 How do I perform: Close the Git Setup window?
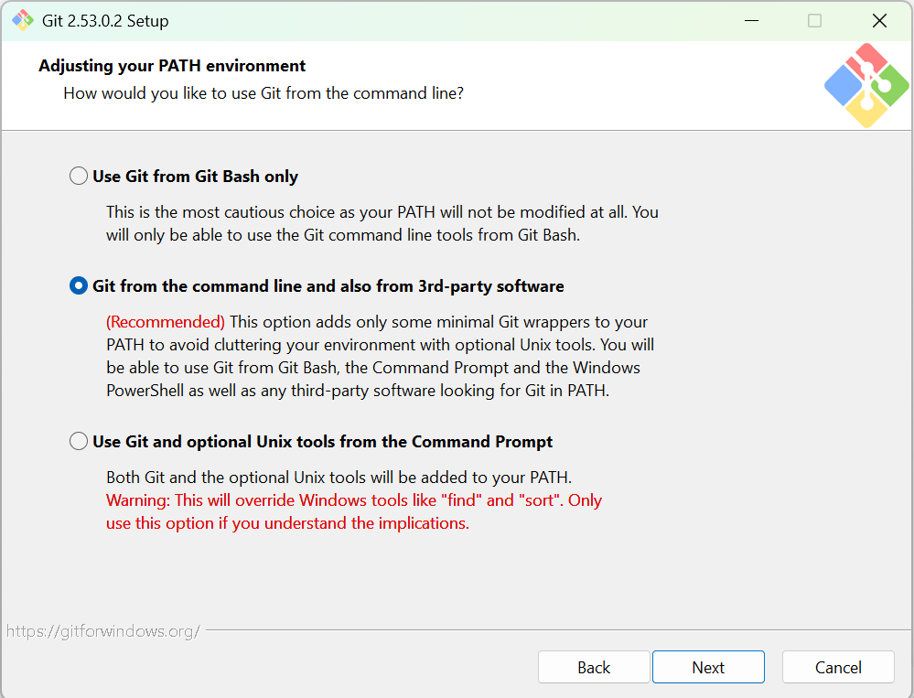point(879,20)
